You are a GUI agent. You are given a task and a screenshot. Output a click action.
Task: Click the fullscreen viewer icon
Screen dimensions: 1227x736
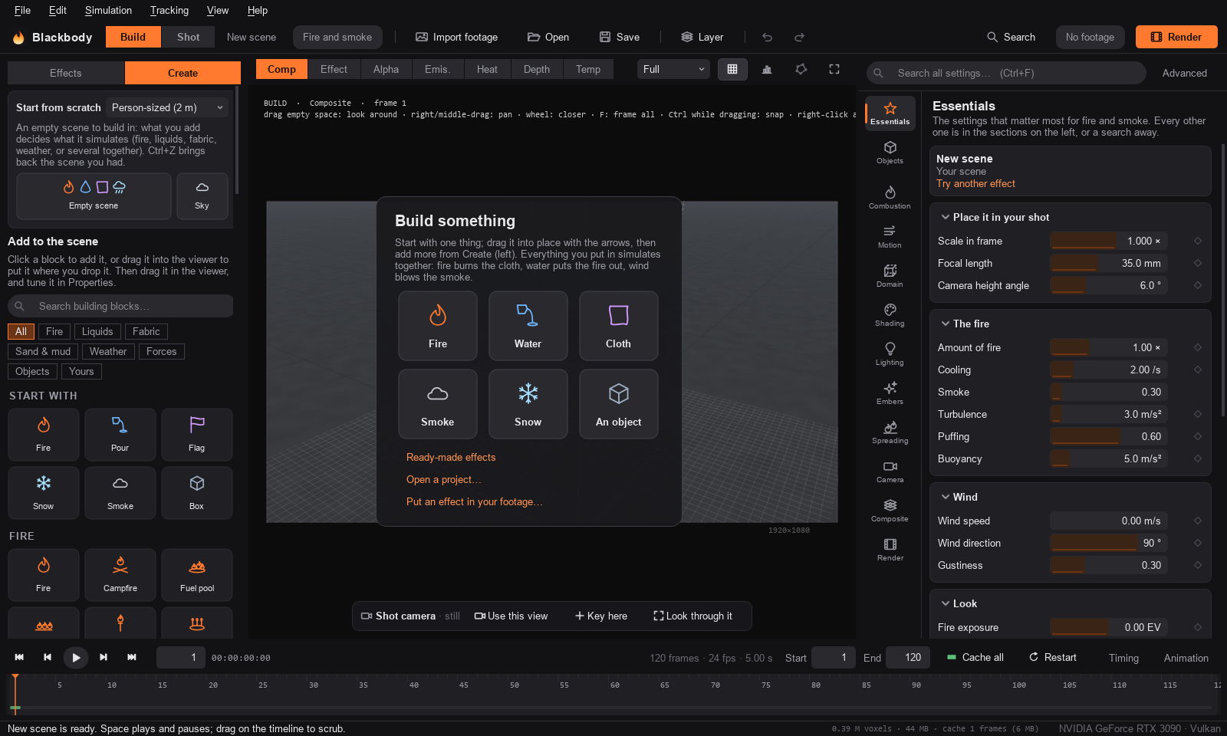pyautogui.click(x=834, y=69)
